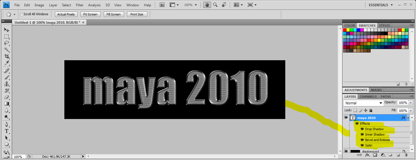416x160 pixels.
Task: Click the Hand tool in the application bar
Action: pos(207,5)
